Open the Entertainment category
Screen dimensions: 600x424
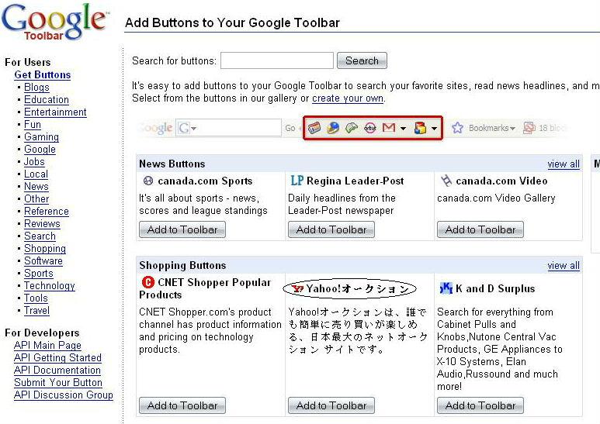[x=55, y=112]
